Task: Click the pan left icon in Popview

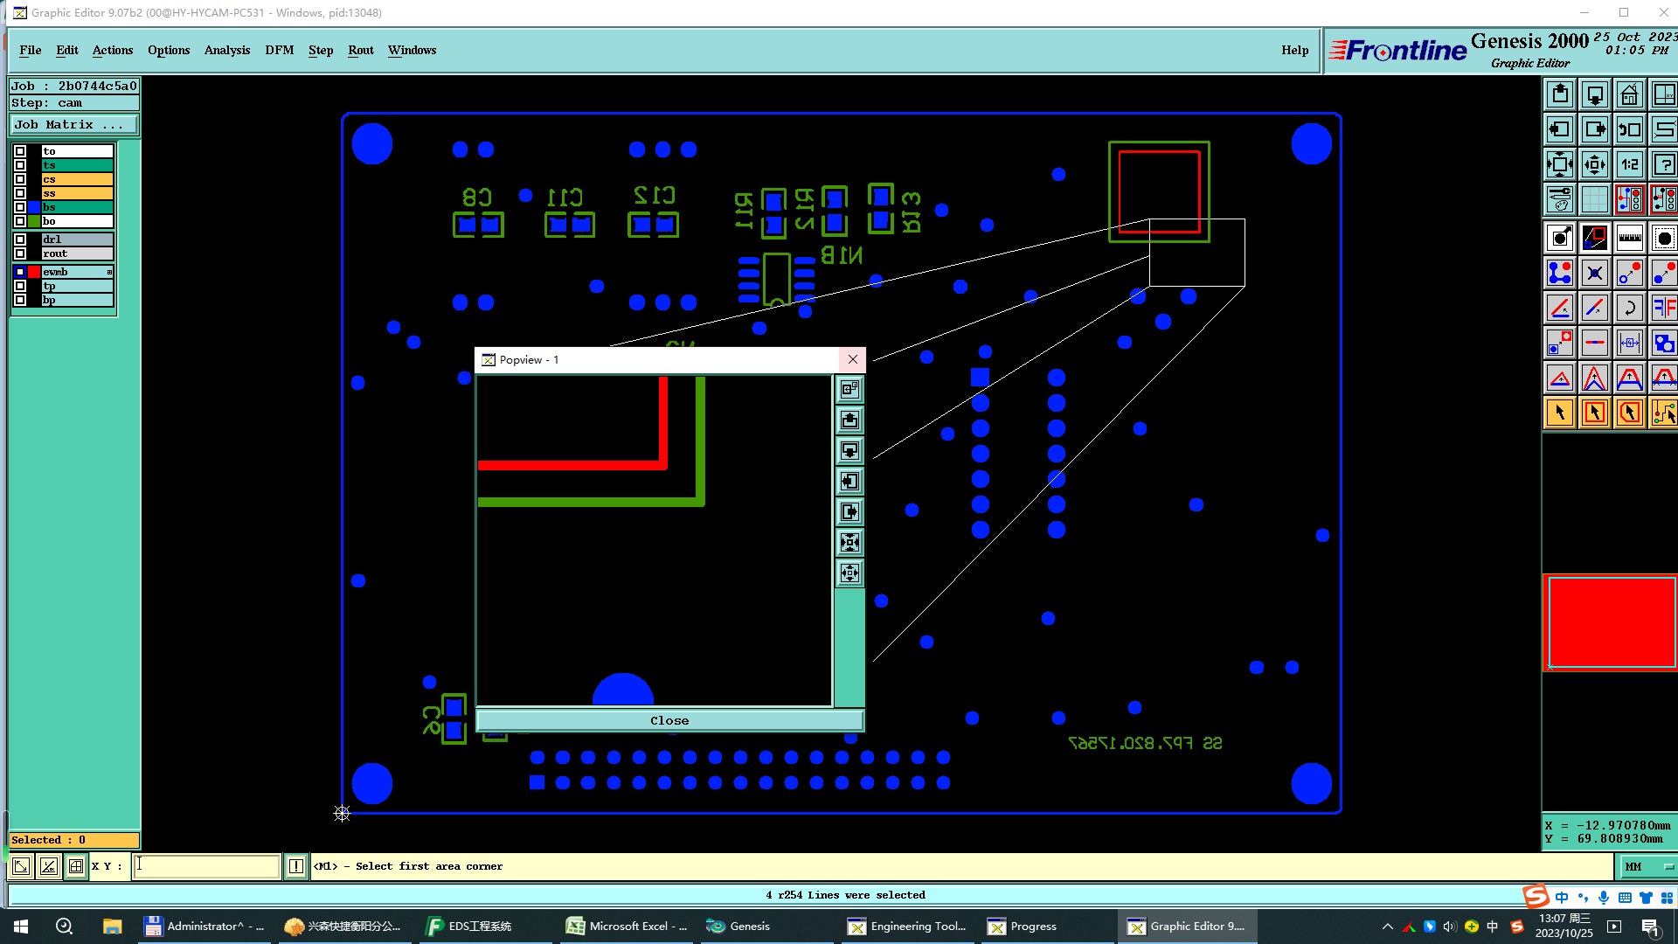Action: tap(849, 482)
